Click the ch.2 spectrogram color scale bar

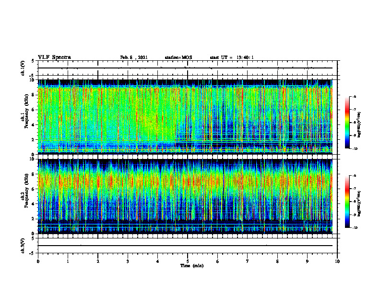point(347,202)
